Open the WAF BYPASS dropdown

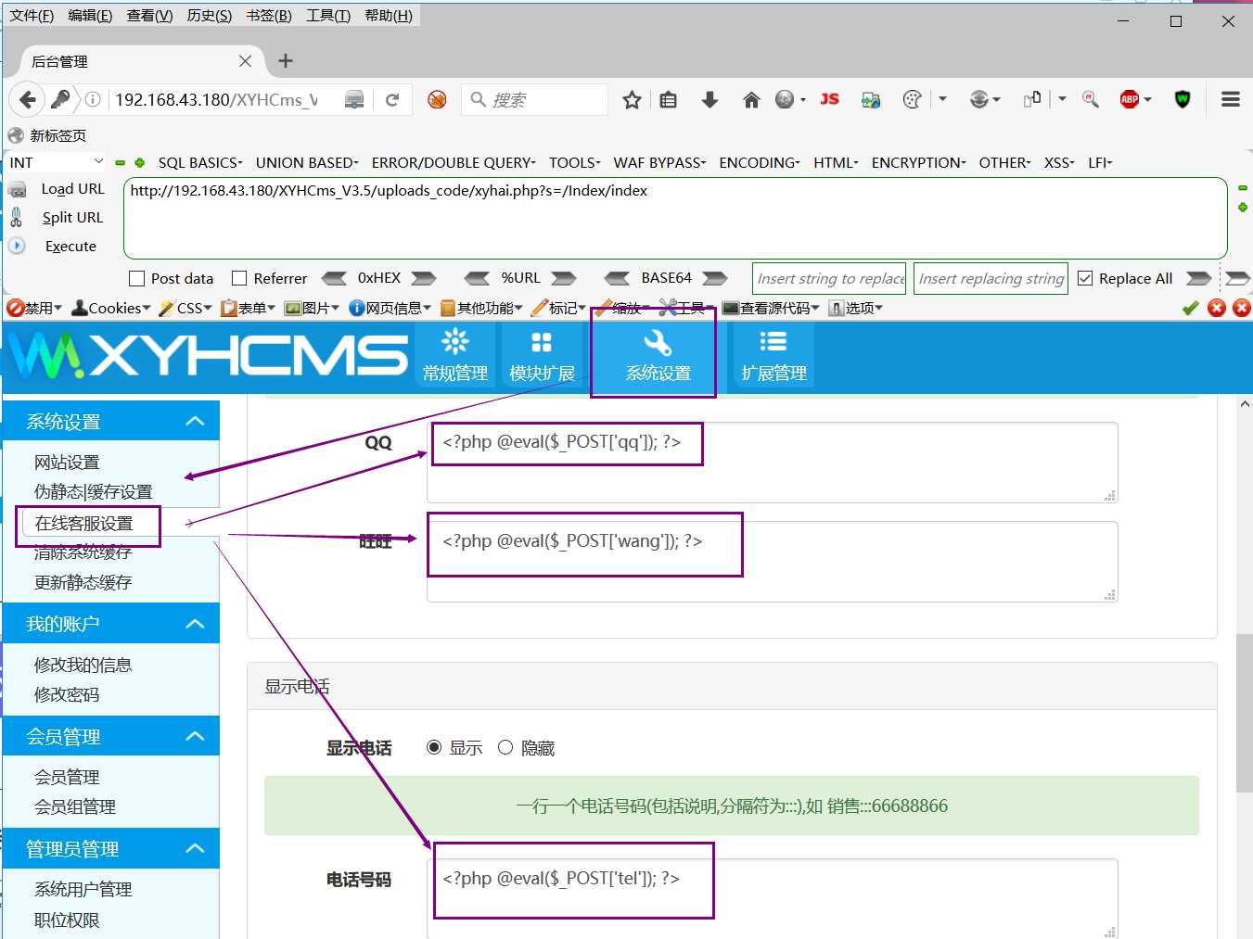[659, 162]
